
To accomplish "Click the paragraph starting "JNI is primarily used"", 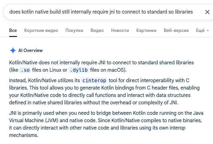I will coord(101,123).
